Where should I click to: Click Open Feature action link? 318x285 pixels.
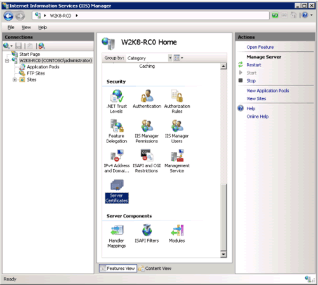point(260,47)
